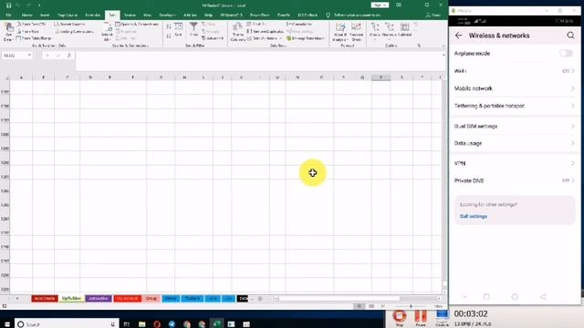Open Data usage on the phone
The image size is (584, 328).
coord(515,143)
